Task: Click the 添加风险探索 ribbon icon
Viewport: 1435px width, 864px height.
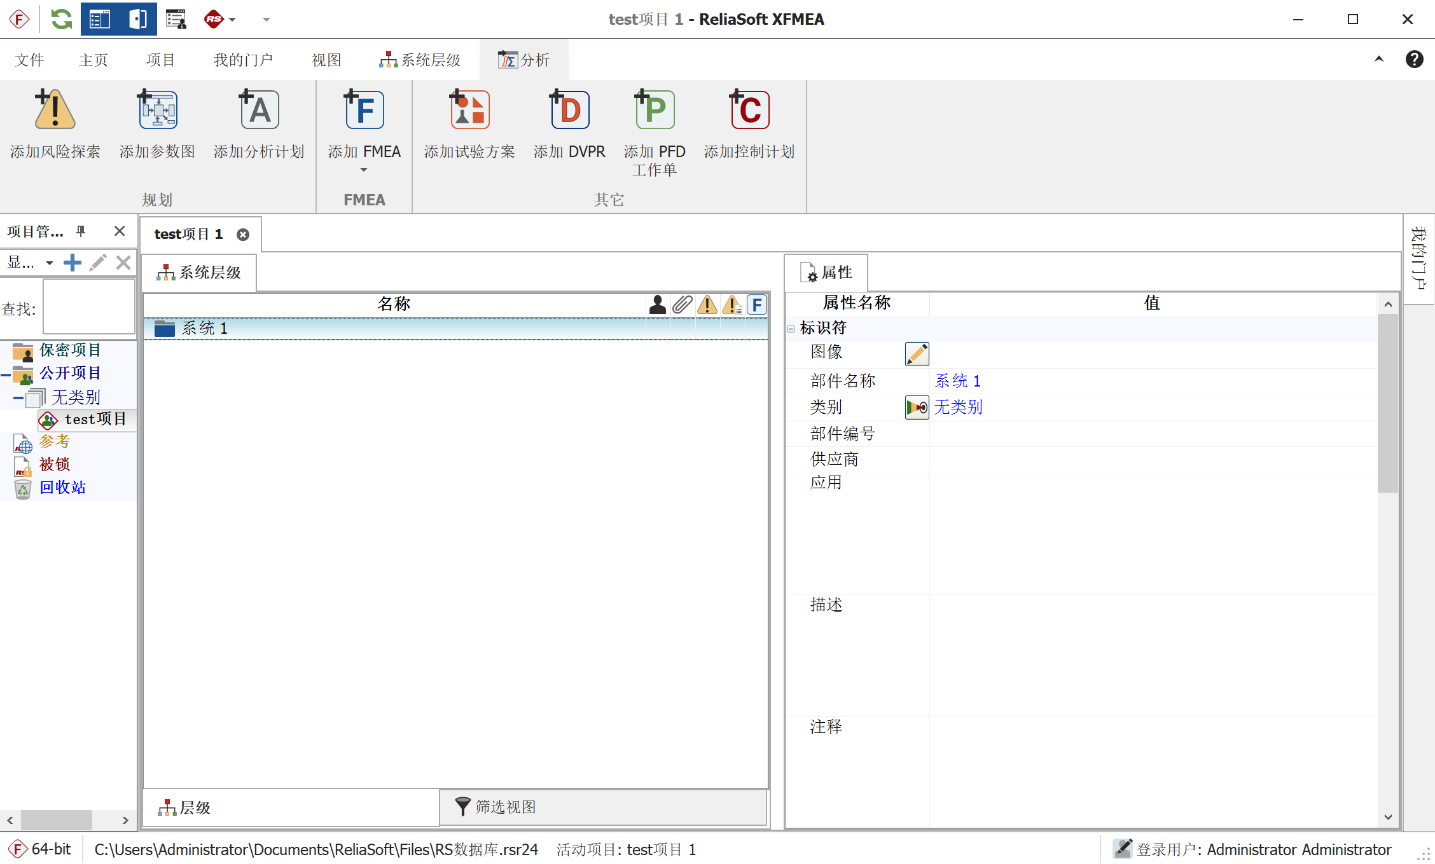Action: [x=55, y=110]
